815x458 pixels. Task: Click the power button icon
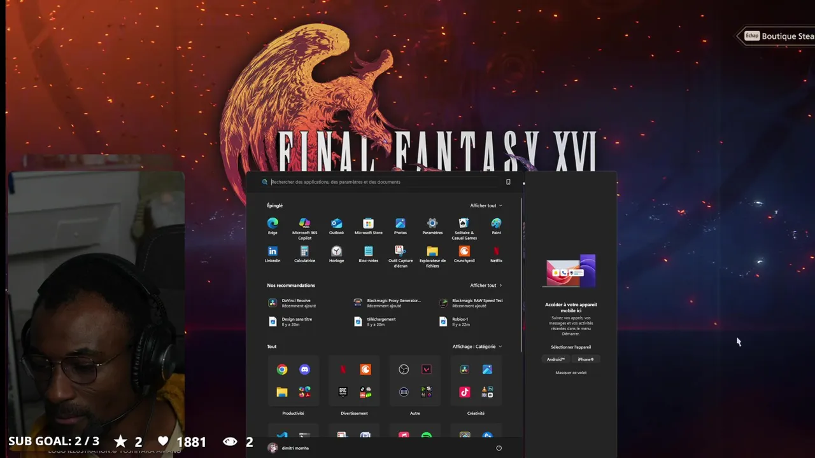499,448
